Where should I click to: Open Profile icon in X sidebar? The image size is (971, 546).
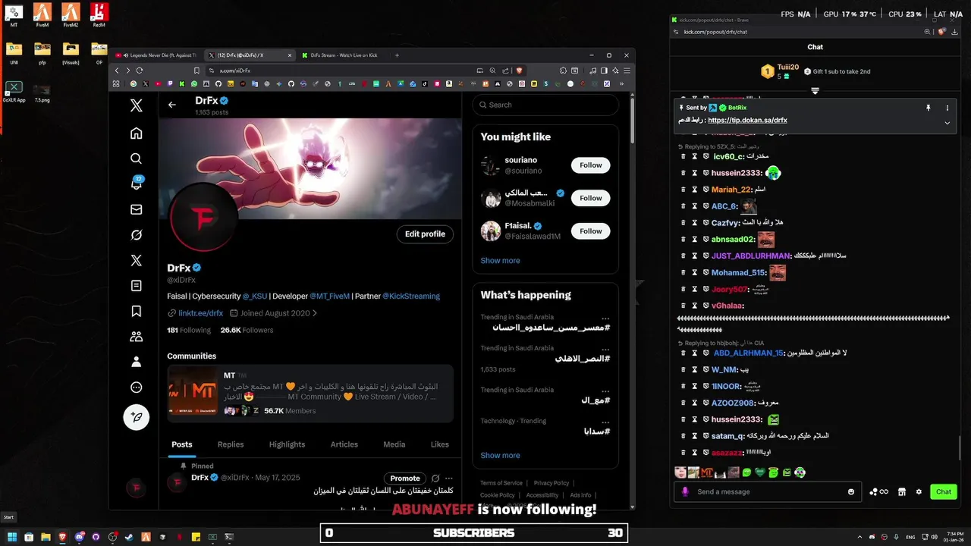pos(137,362)
